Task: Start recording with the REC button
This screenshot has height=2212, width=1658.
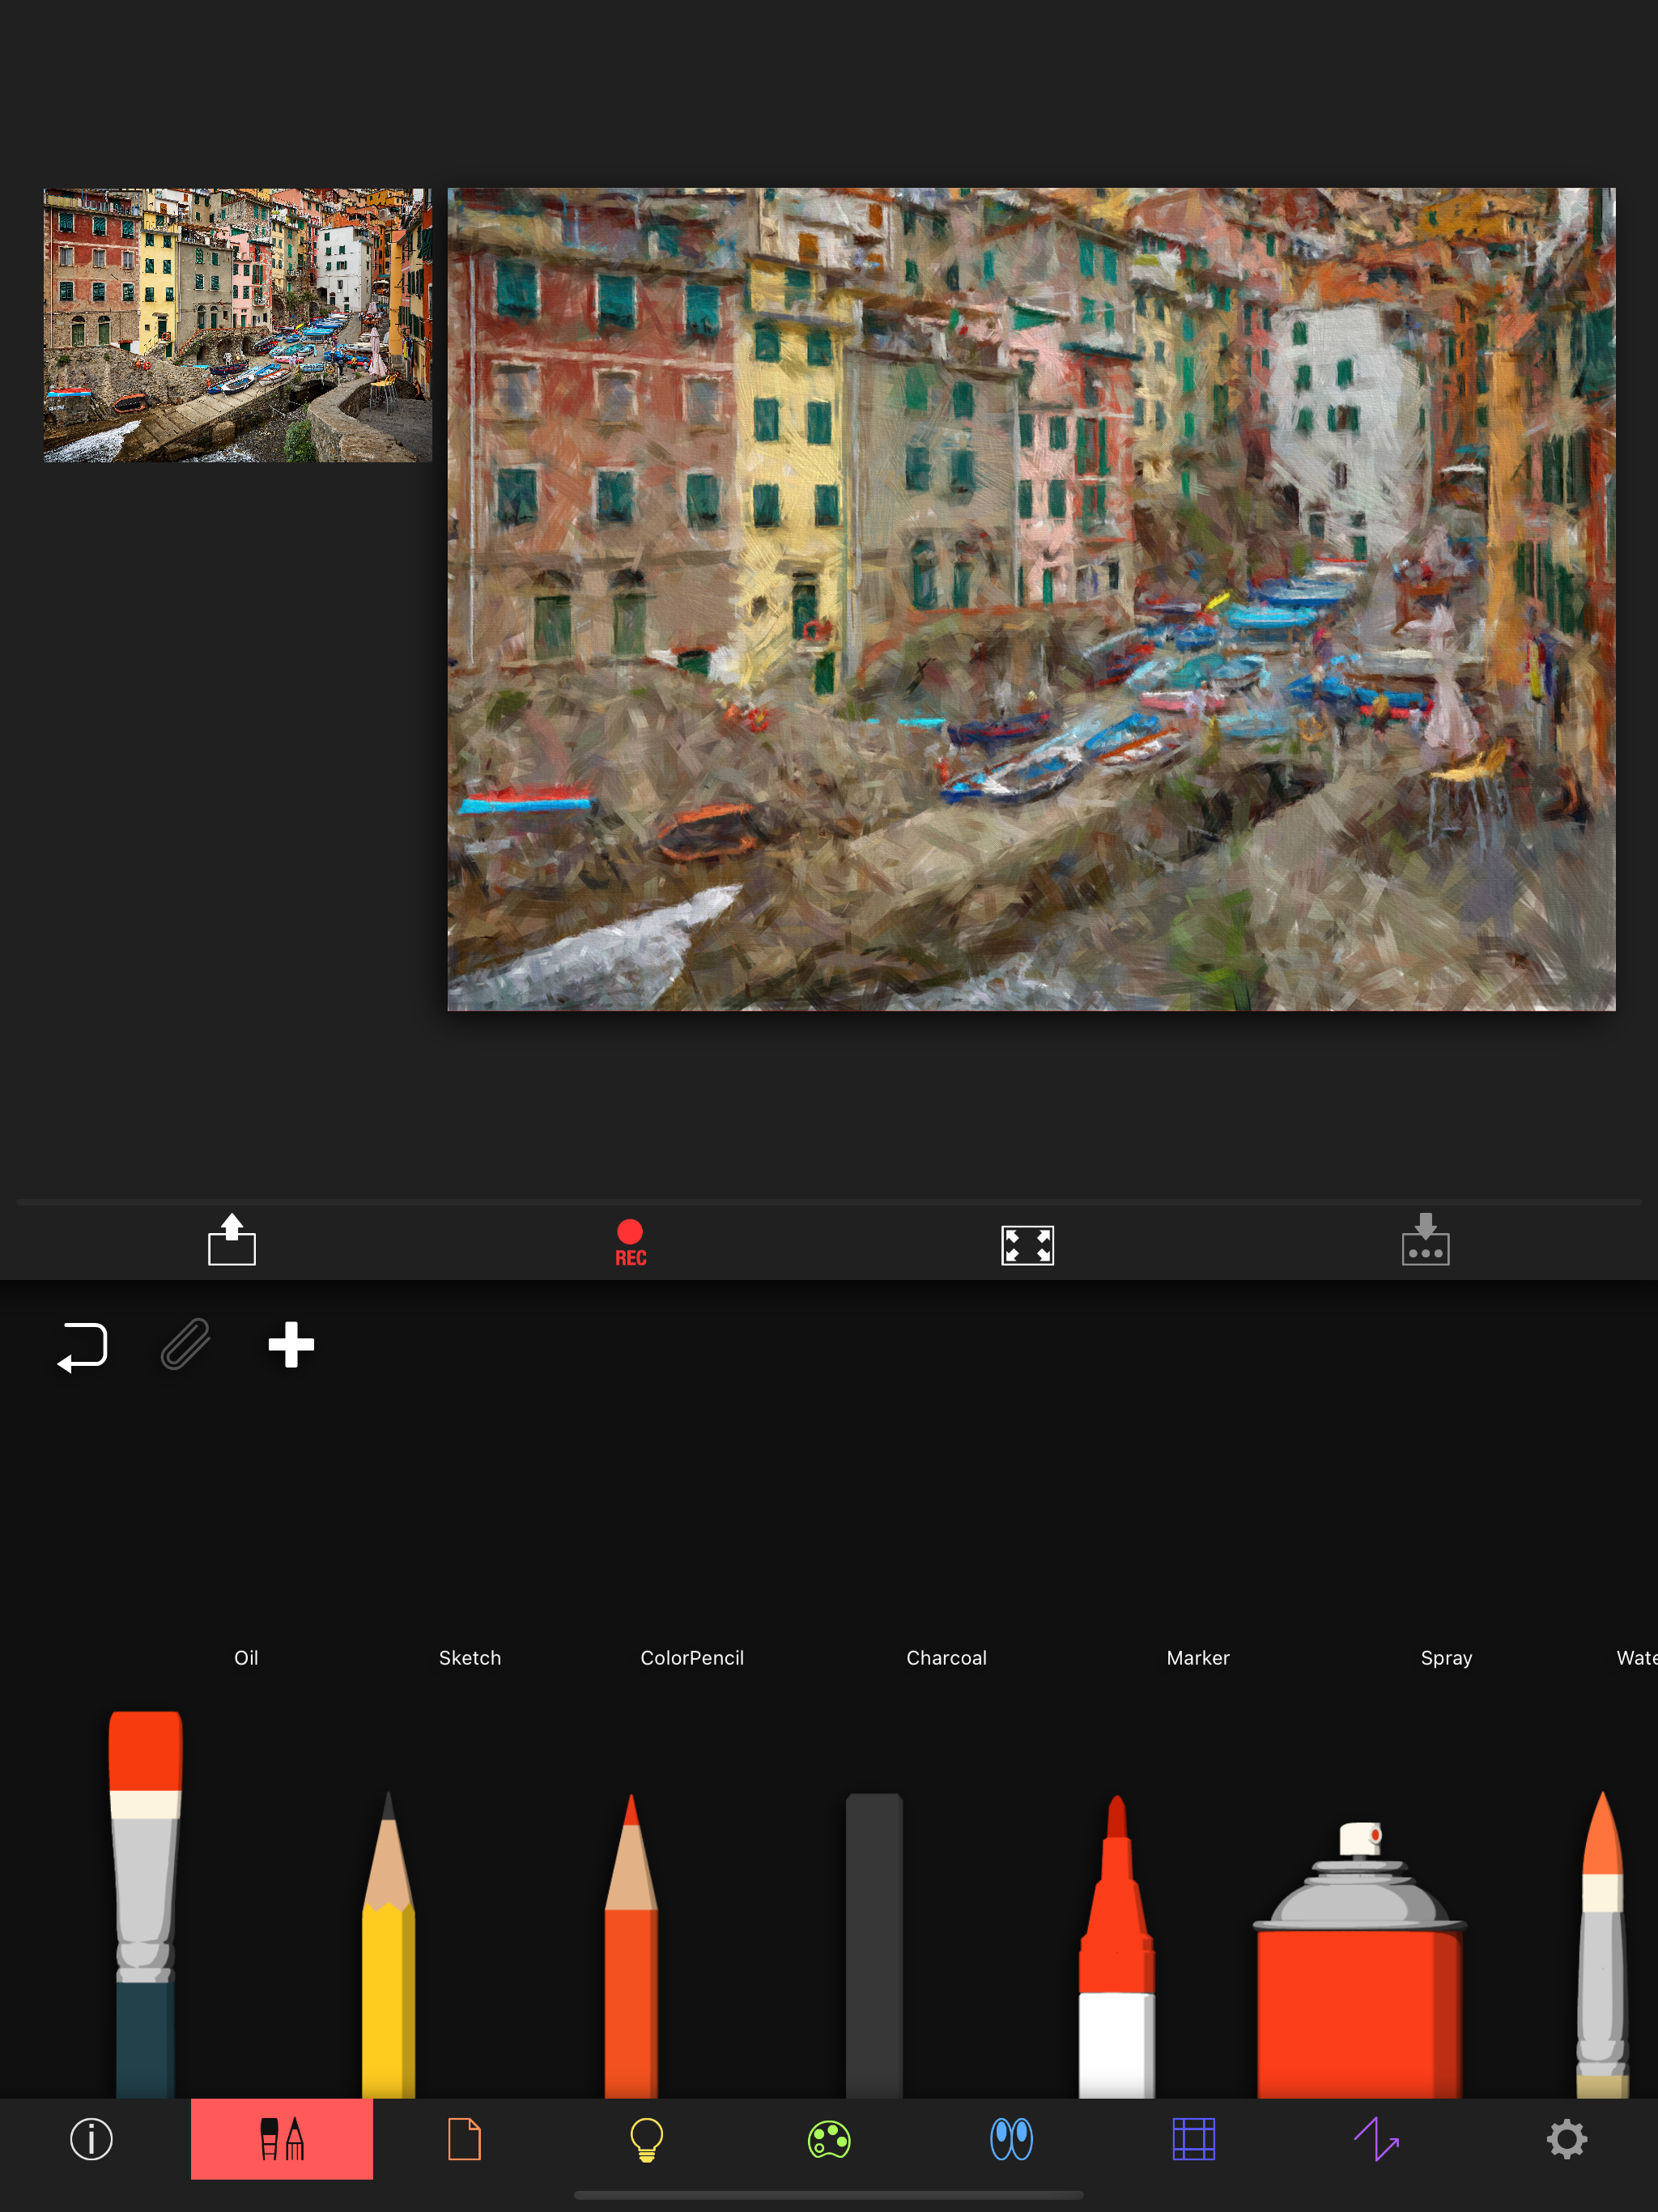Action: (630, 1242)
